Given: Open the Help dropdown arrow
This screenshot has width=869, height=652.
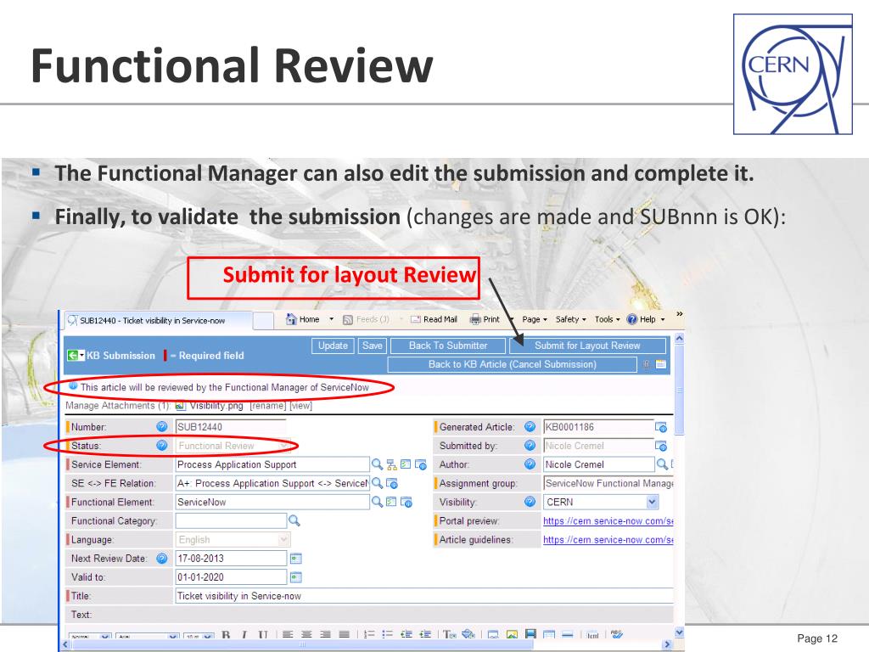Looking at the screenshot, I should [663, 320].
